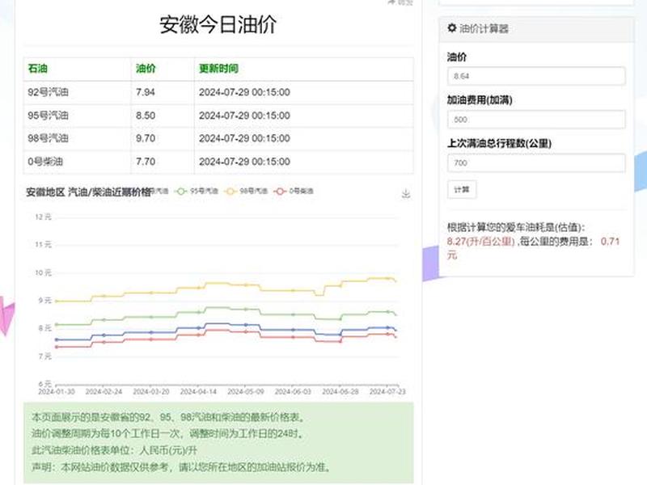Screen dimensions: 647x485
Task: Toggle the 98号汽油 legend series
Action: coord(246,191)
